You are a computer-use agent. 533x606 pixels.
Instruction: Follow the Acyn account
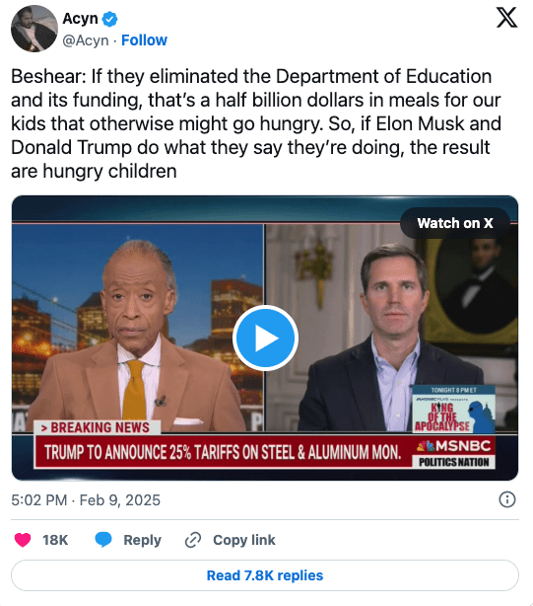click(144, 40)
